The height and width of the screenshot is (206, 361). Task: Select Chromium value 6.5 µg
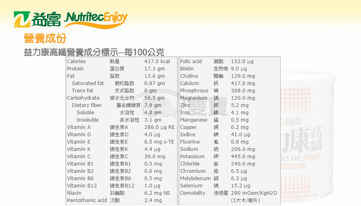point(239,171)
